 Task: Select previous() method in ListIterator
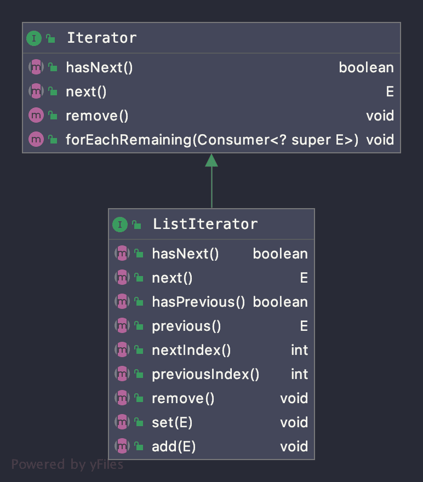click(186, 326)
